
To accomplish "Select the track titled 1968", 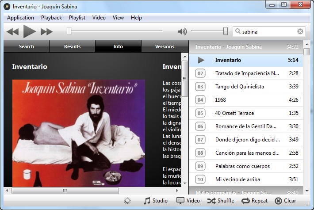I will coord(246,100).
